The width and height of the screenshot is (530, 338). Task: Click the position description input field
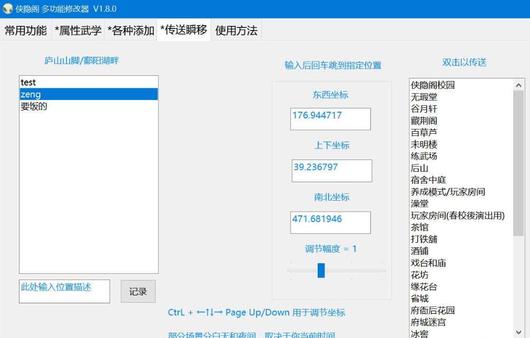click(65, 291)
